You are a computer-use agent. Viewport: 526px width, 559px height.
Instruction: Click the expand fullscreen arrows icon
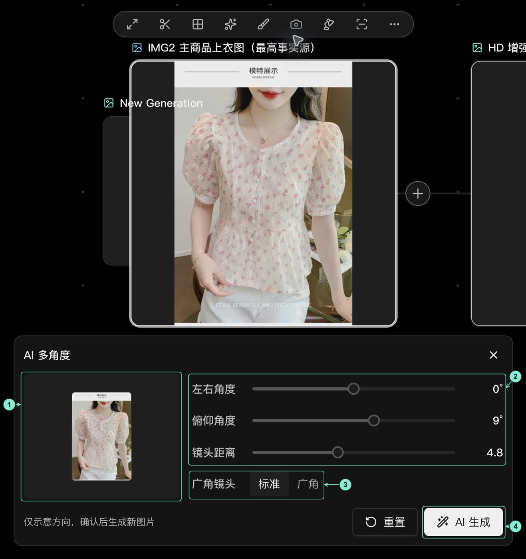coord(132,24)
